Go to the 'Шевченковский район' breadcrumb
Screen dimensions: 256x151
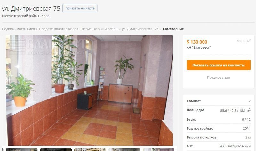pyautogui.click(x=99, y=29)
